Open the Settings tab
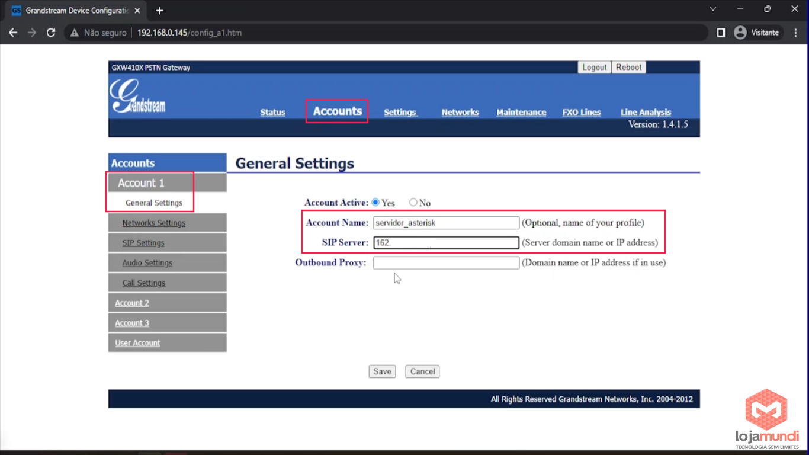The height and width of the screenshot is (455, 809). (x=400, y=112)
